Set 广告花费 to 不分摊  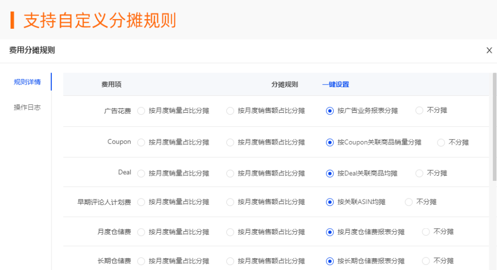point(419,111)
